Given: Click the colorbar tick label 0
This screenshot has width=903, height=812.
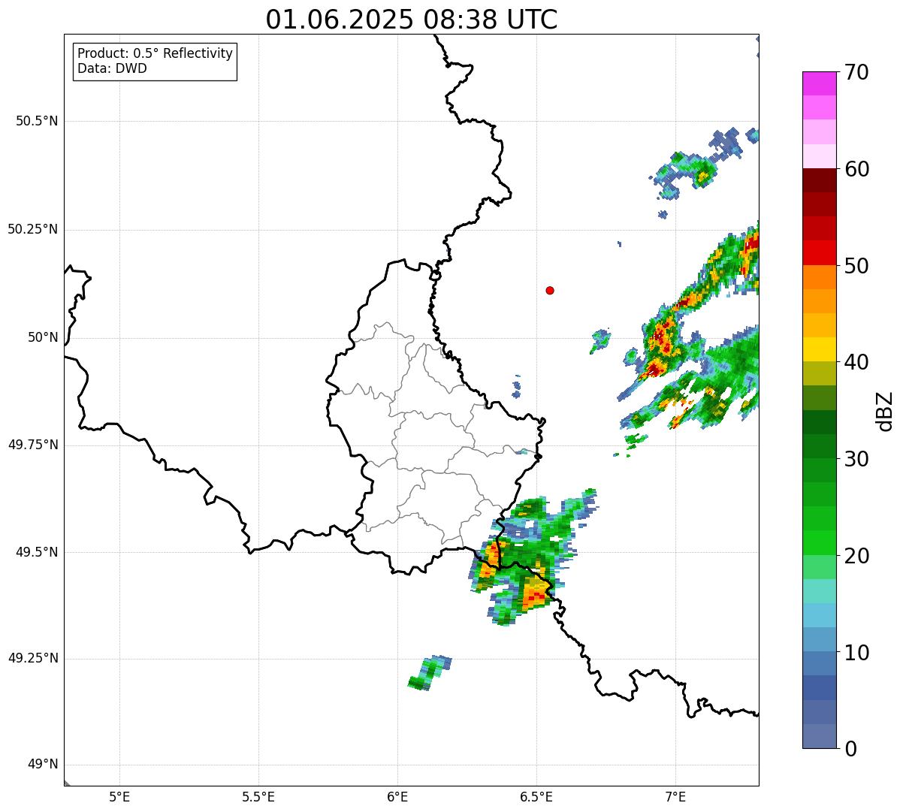Looking at the screenshot, I should click(x=850, y=749).
